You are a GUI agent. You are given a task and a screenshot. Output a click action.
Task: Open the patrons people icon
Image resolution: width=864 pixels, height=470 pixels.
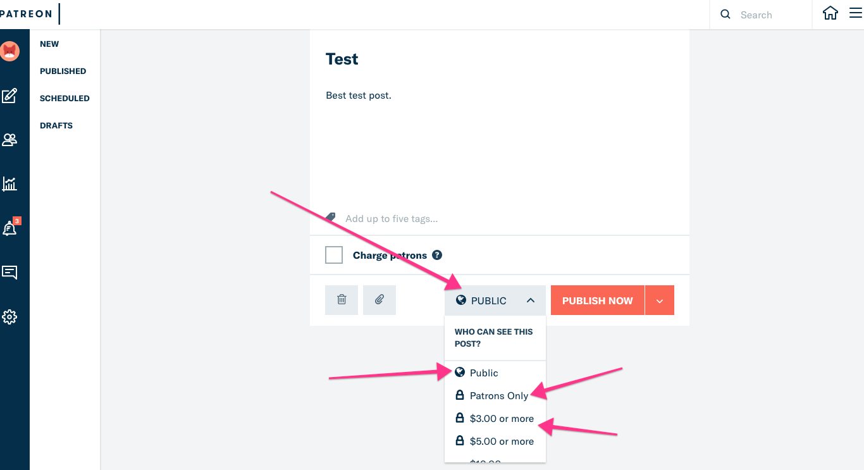point(9,140)
